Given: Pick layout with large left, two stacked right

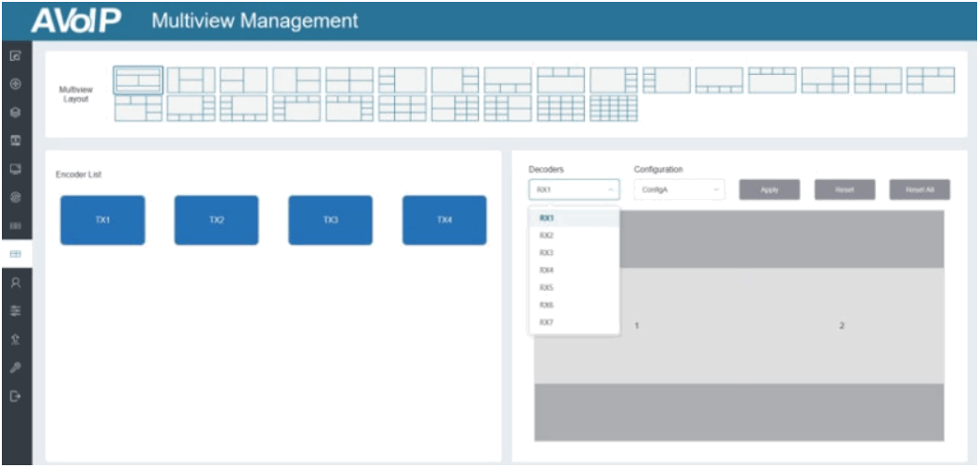Looking at the screenshot, I should point(297,80).
